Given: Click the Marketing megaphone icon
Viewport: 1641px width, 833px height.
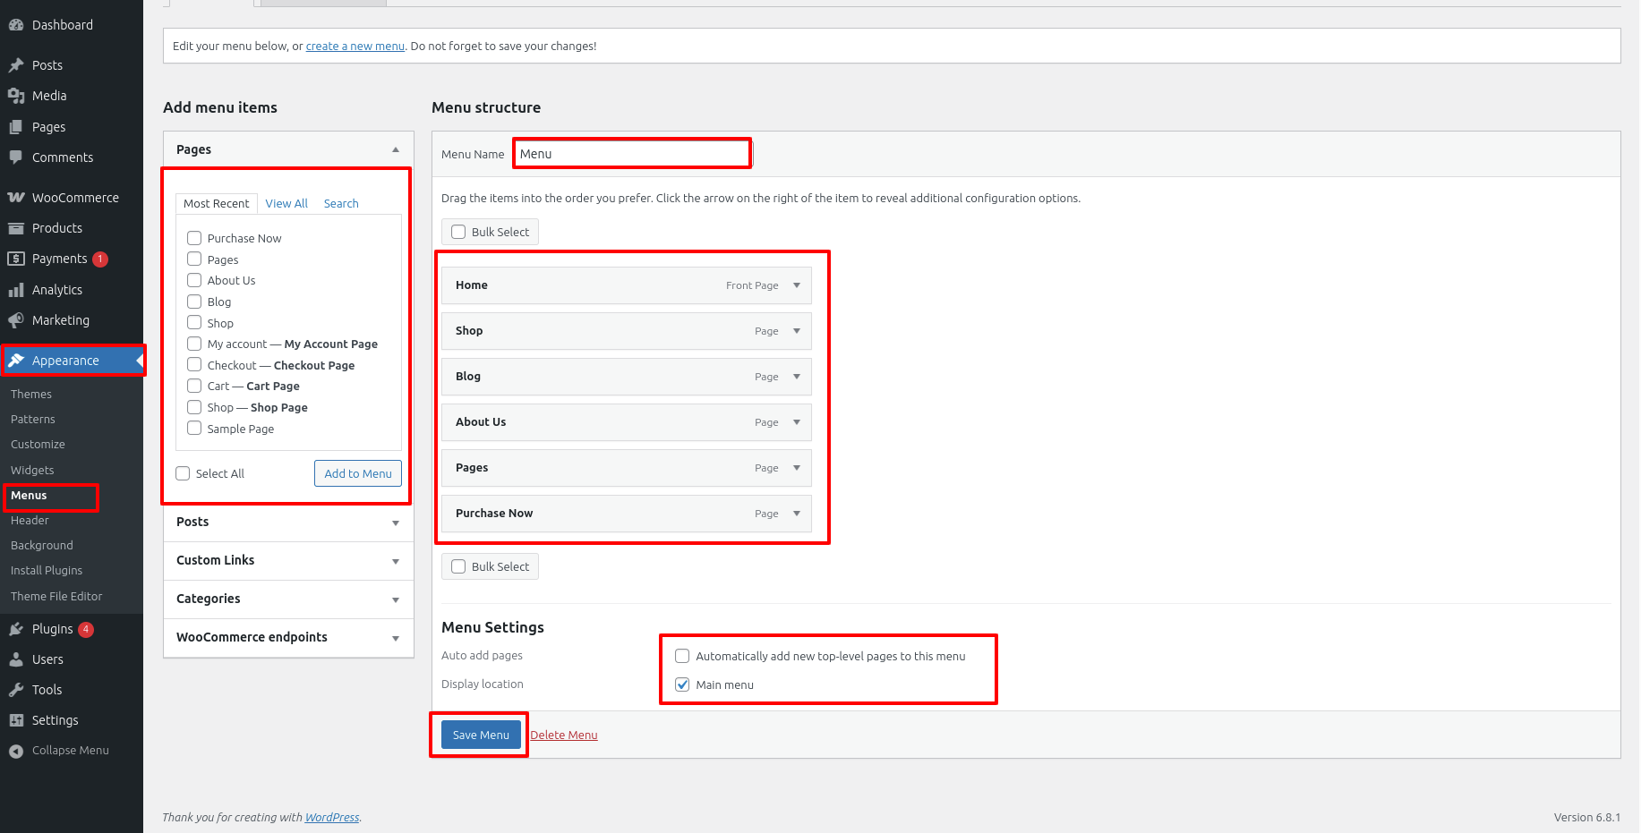Looking at the screenshot, I should [x=16, y=320].
